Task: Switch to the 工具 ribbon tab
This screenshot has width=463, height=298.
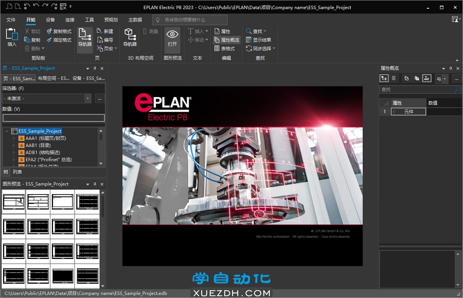Action: pyautogui.click(x=89, y=20)
